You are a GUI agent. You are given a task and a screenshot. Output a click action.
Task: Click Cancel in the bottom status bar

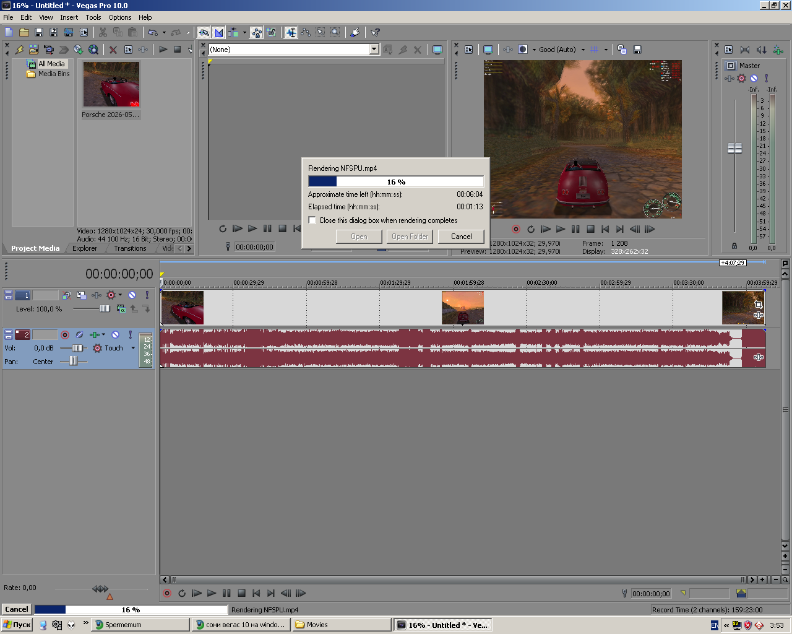pyautogui.click(x=17, y=609)
